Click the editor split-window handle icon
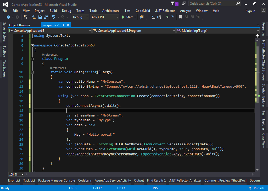The image size is (268, 191). tap(258, 36)
